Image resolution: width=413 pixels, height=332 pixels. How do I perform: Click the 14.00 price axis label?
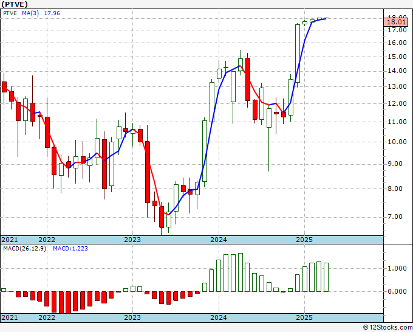pos(397,71)
